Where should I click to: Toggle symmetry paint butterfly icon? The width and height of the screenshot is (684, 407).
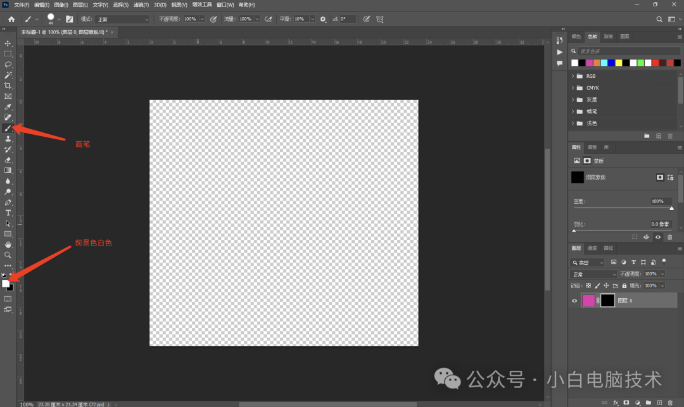[380, 19]
